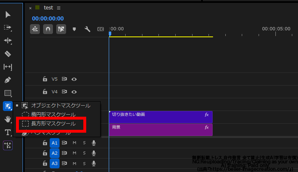Viewport: 298px width, 172px height.
Task: Click the active Object Mask tool button
Action: (8, 106)
